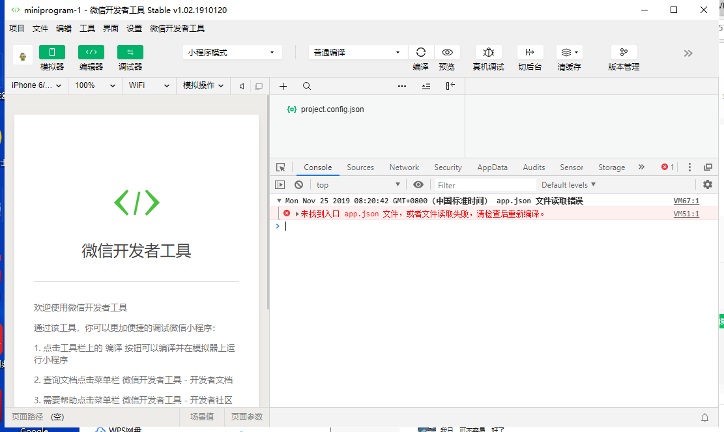Focus the console Filter input field

tap(485, 185)
